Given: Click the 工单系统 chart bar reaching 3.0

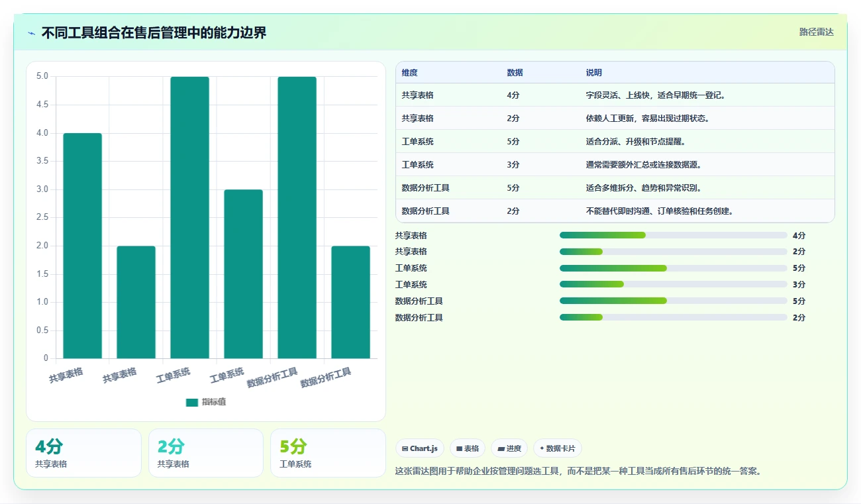Looking at the screenshot, I should (244, 274).
